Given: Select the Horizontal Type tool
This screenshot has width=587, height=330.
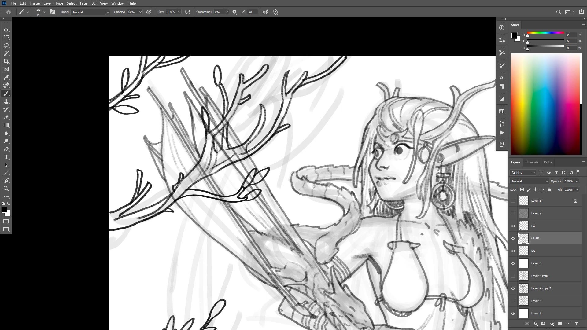Looking at the screenshot, I should (6, 157).
